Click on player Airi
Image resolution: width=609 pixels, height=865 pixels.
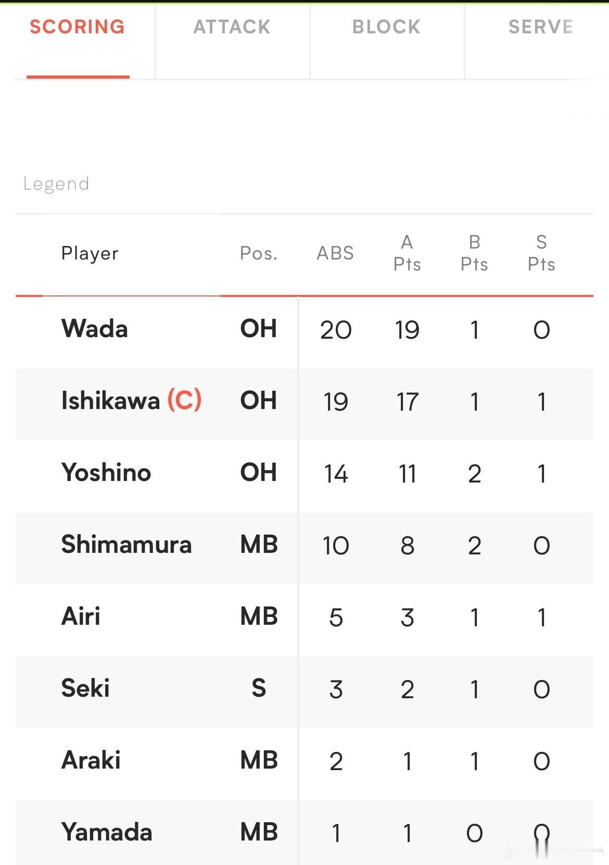coord(81,616)
